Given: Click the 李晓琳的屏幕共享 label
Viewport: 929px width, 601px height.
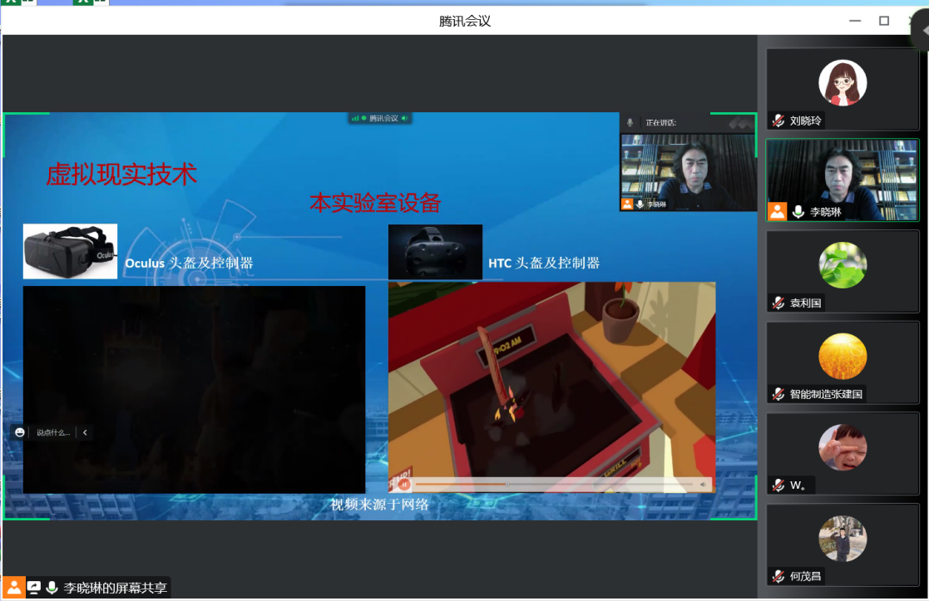Looking at the screenshot, I should click(116, 588).
